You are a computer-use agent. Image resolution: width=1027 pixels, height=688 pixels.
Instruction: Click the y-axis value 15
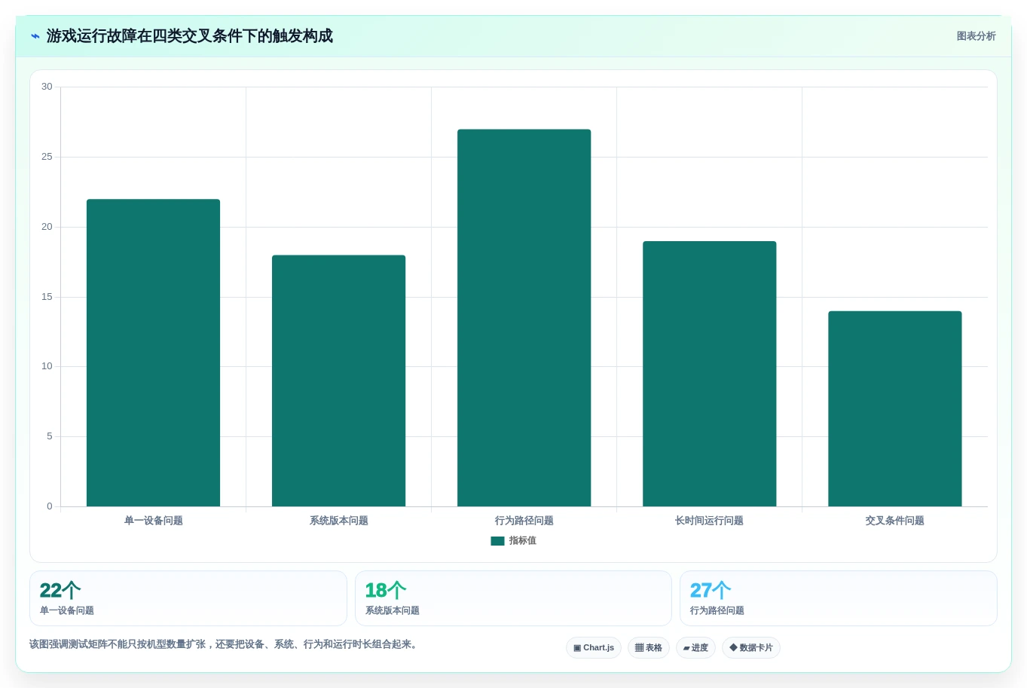[47, 297]
